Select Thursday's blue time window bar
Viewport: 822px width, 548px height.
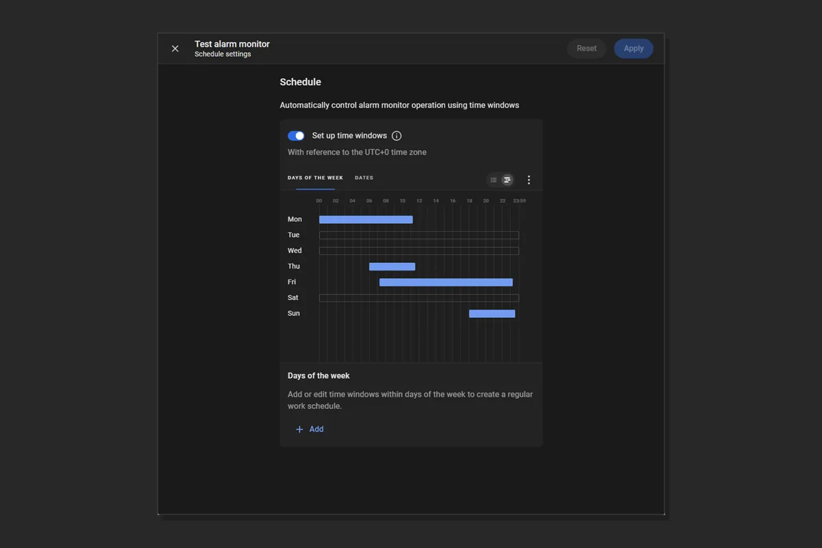coord(392,266)
